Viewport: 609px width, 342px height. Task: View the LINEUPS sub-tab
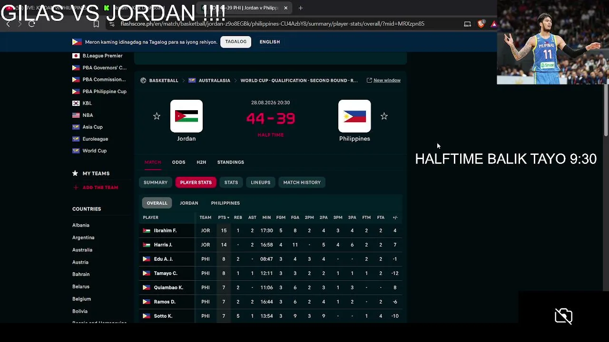(x=261, y=182)
